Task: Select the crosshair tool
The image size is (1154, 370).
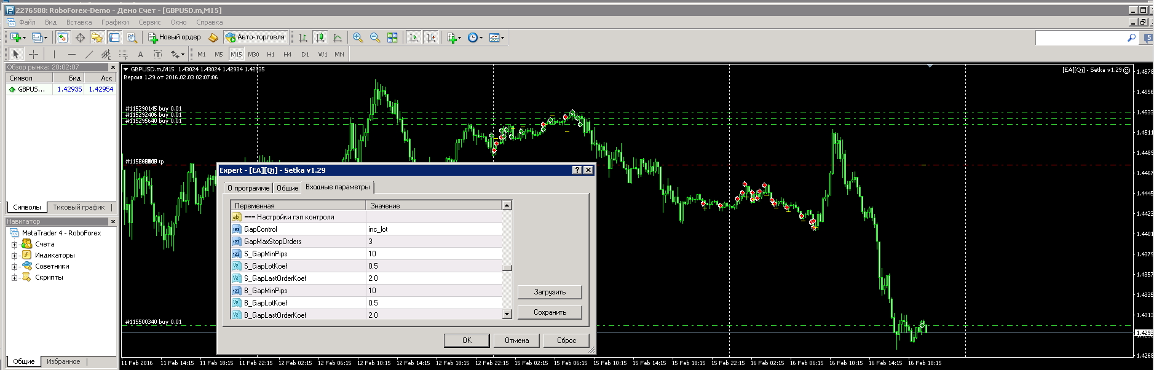Action: [x=33, y=54]
